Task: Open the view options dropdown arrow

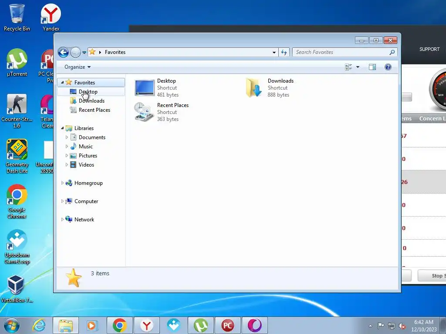Action: (358, 67)
